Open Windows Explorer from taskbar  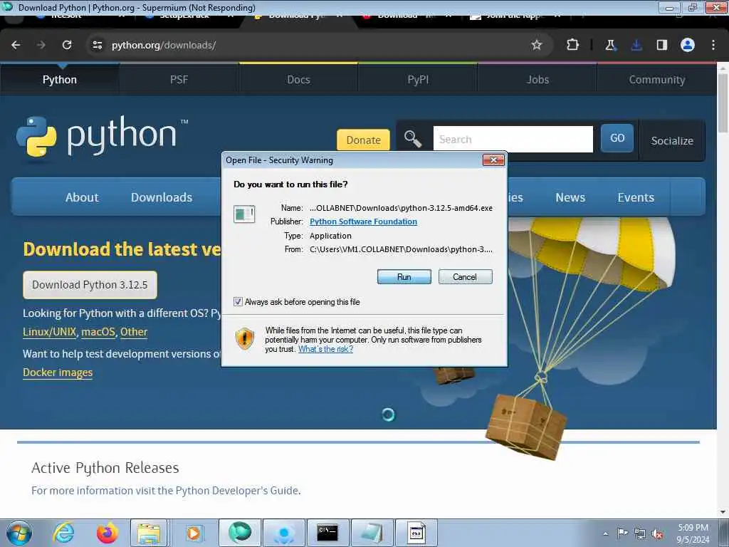click(149, 533)
